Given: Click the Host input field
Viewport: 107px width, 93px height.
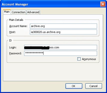Looking at the screenshot, I should coord(63,32).
